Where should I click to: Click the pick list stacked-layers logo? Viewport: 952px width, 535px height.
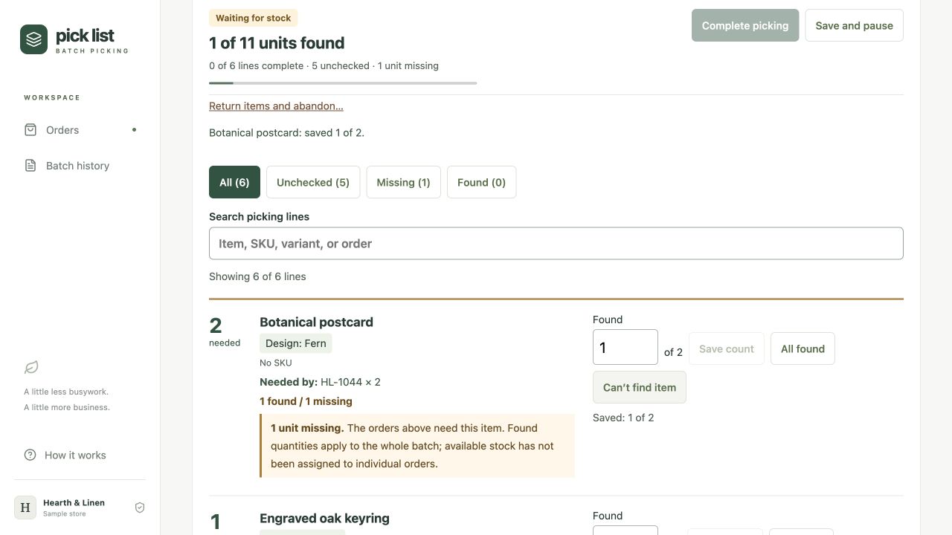tap(33, 39)
